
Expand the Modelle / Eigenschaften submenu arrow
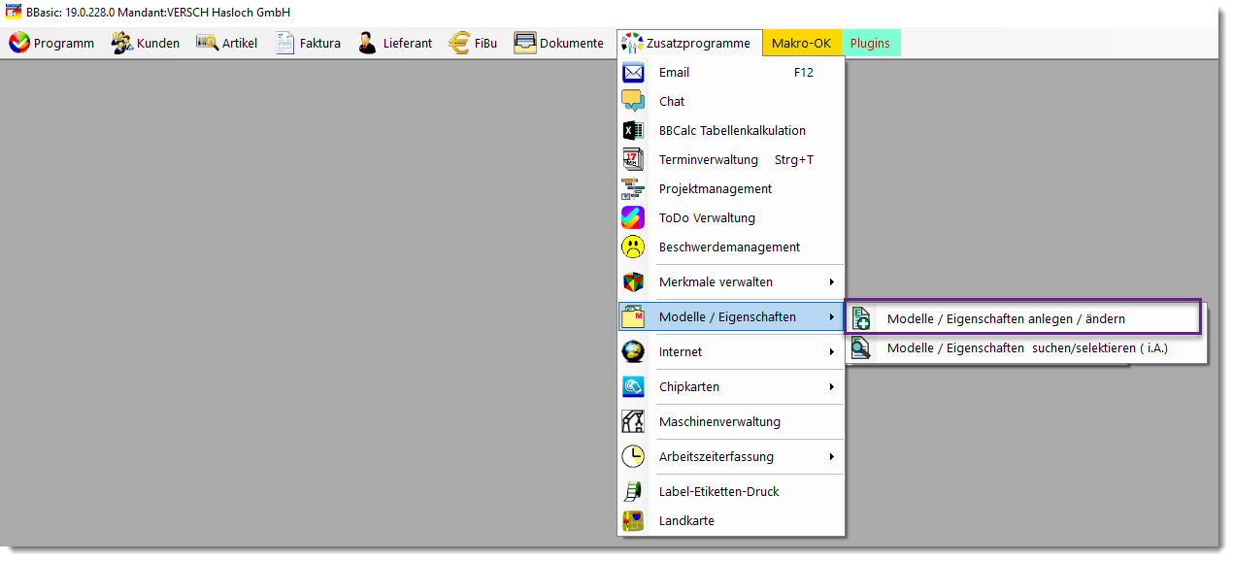[832, 316]
